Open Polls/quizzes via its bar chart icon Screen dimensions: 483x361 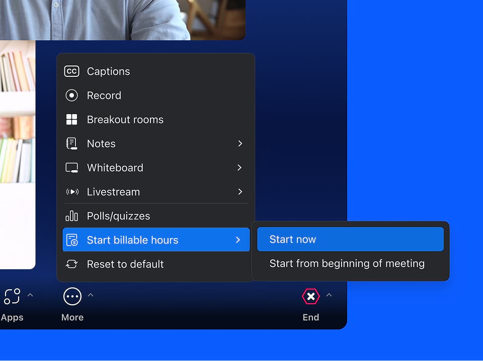pyautogui.click(x=71, y=215)
